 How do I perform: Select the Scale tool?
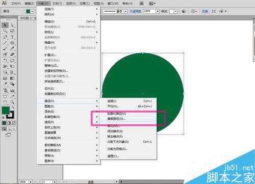(12, 60)
